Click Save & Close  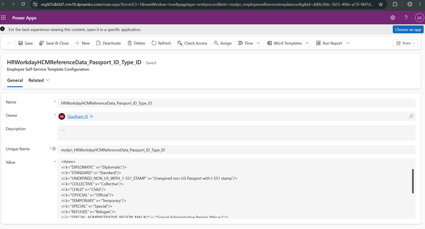(x=54, y=43)
